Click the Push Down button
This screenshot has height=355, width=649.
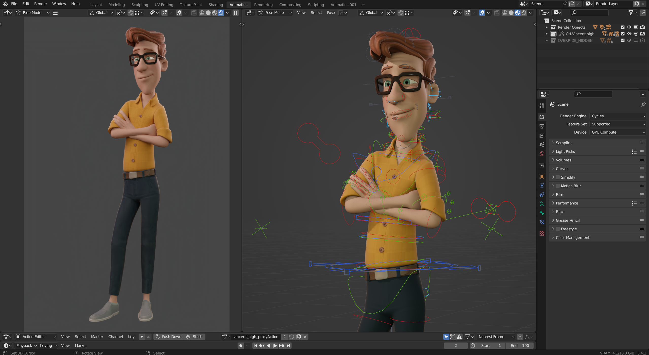(168, 337)
